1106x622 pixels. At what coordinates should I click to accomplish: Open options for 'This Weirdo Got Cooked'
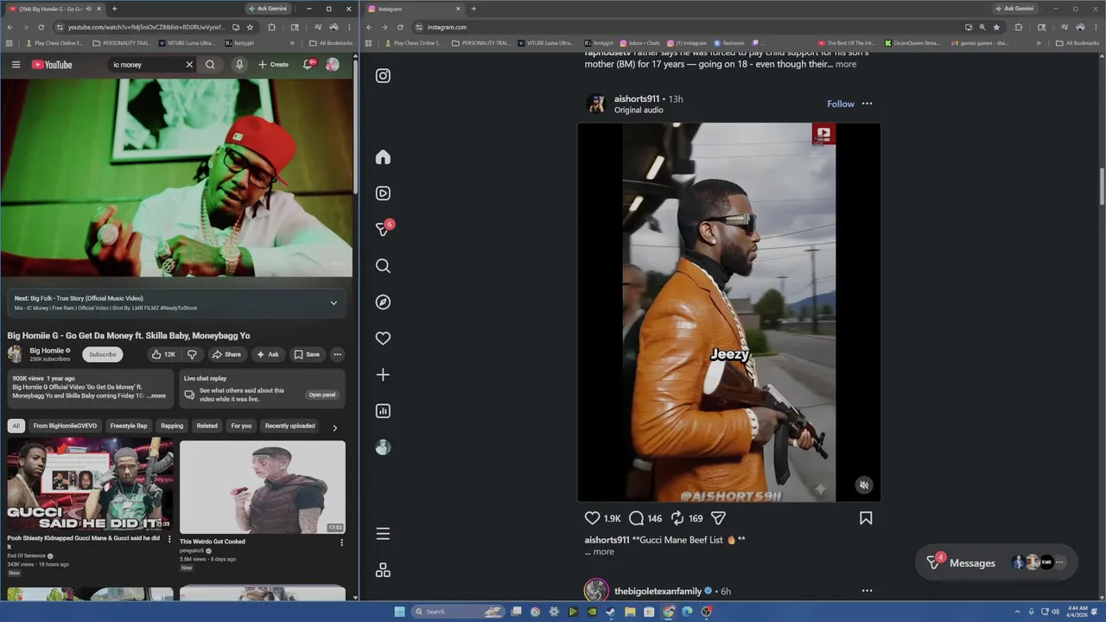coord(341,543)
